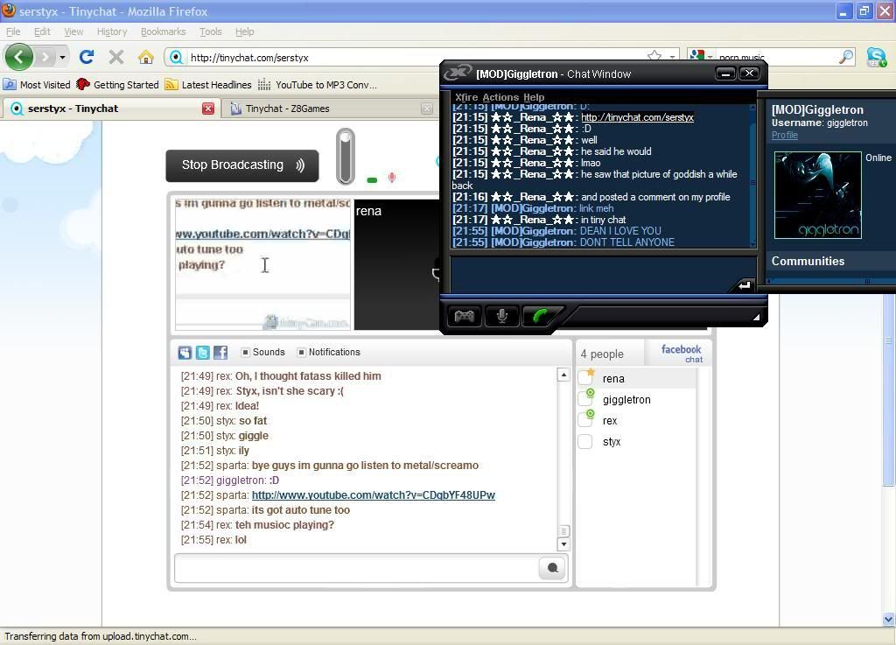Share to Facebook using the Facebook icon
This screenshot has height=645, width=896.
[x=220, y=353]
